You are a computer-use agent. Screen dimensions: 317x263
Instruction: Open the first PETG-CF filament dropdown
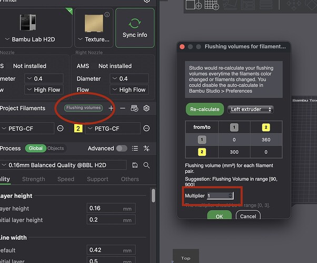(x=27, y=128)
